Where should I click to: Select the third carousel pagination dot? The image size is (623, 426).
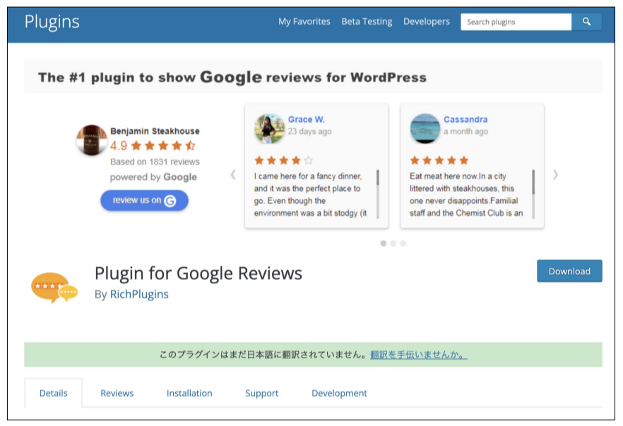tap(403, 243)
